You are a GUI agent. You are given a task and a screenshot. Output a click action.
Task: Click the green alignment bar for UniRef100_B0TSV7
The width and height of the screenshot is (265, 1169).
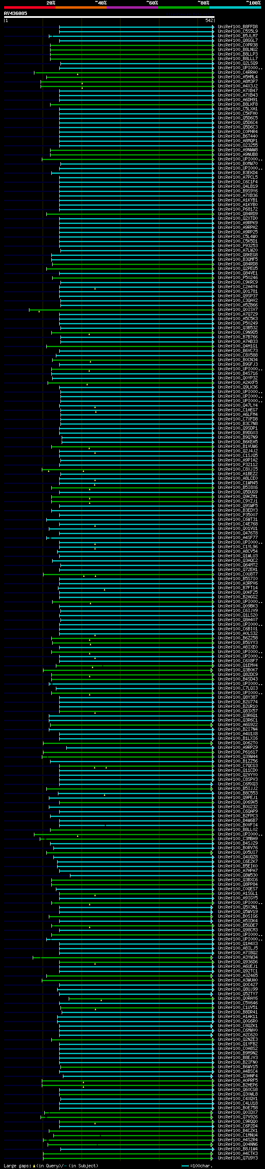121,310
